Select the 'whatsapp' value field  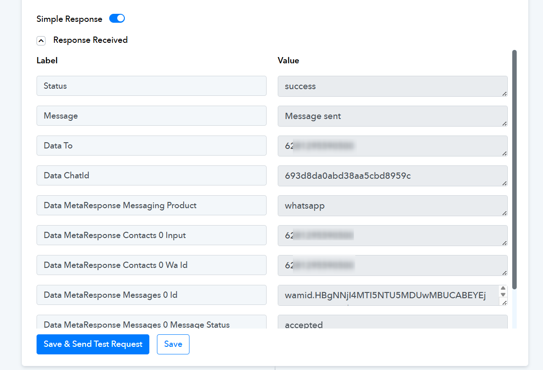point(392,206)
